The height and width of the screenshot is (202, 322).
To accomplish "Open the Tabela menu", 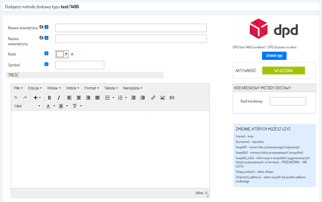I will click(111, 88).
